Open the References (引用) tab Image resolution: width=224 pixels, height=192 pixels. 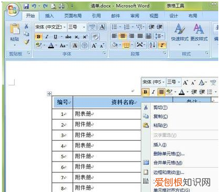[97, 16]
